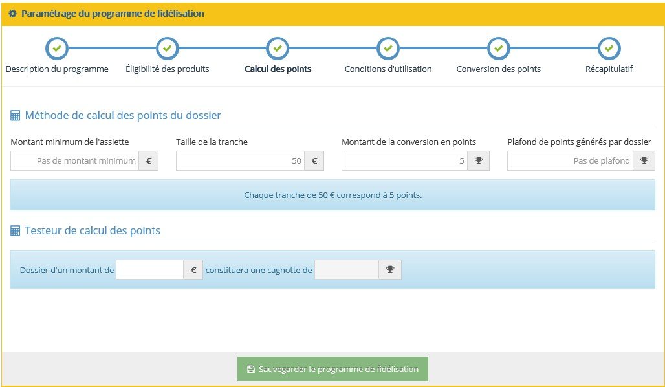Screen dimensions: 665x387
Task: Click the Conditions d'utilisation step circle
Action: [x=388, y=49]
